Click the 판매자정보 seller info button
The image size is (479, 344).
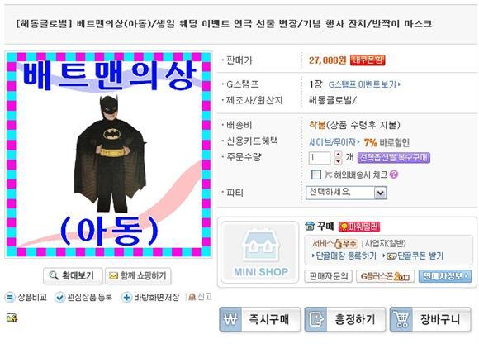tap(445, 276)
